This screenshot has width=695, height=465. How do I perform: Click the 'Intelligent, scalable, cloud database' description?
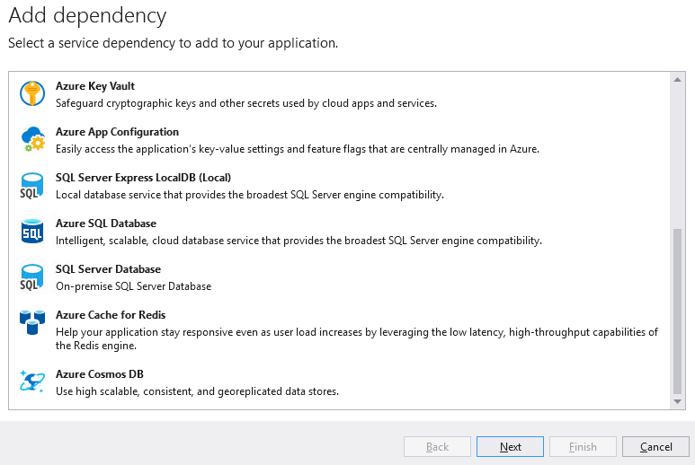[x=298, y=241]
